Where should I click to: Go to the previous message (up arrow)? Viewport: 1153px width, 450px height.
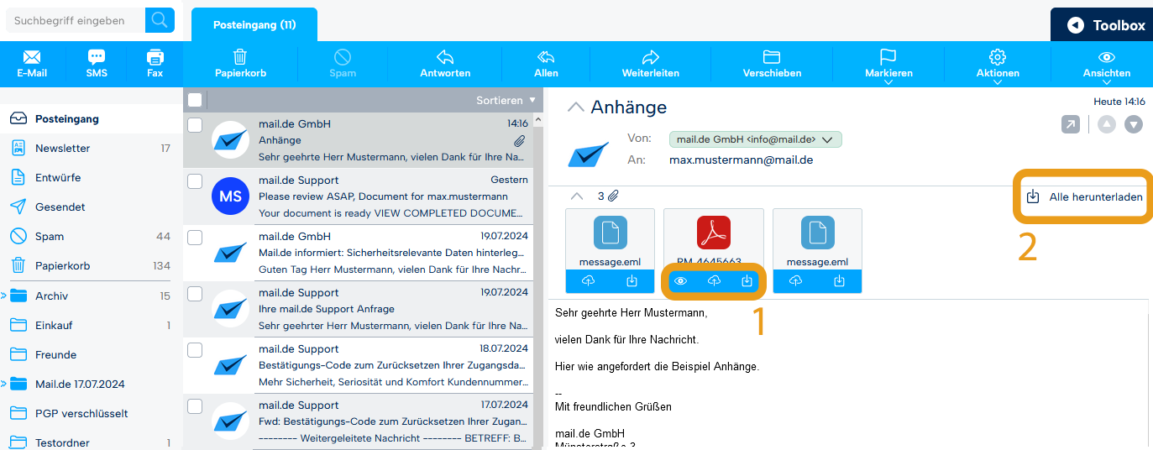click(x=1107, y=124)
